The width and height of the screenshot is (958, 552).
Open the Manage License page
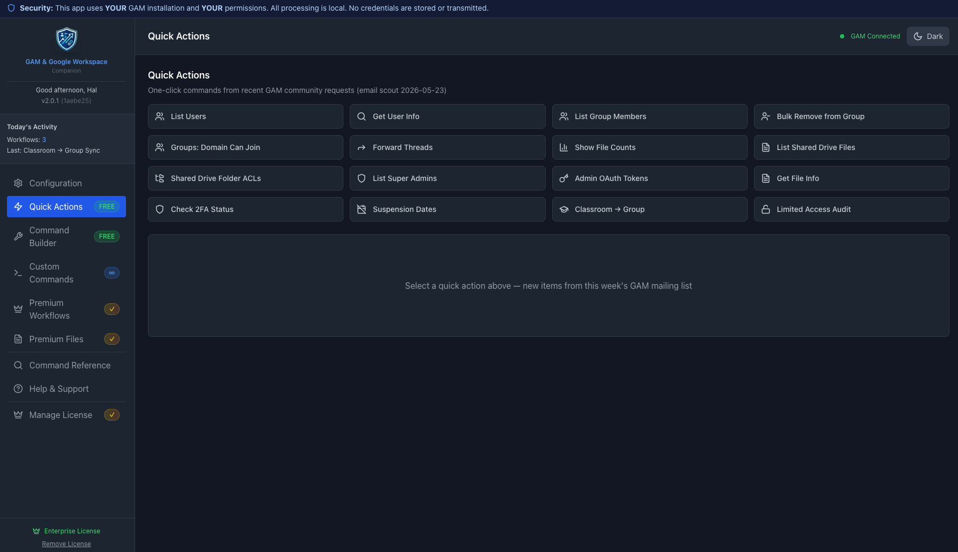[66, 415]
